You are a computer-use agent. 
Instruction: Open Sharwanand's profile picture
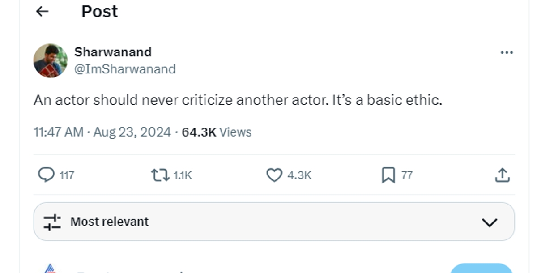[x=50, y=60]
